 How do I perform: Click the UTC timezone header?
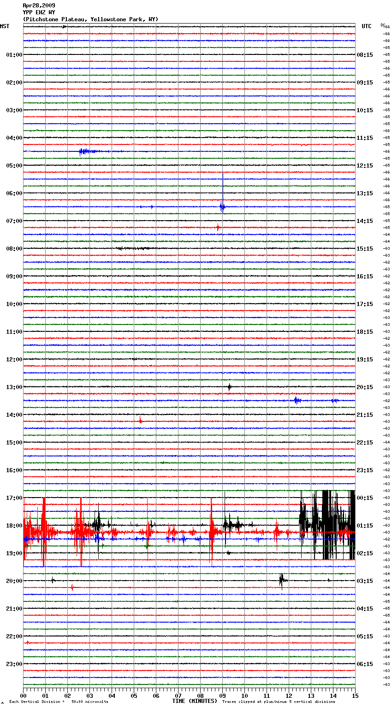pos(366,26)
